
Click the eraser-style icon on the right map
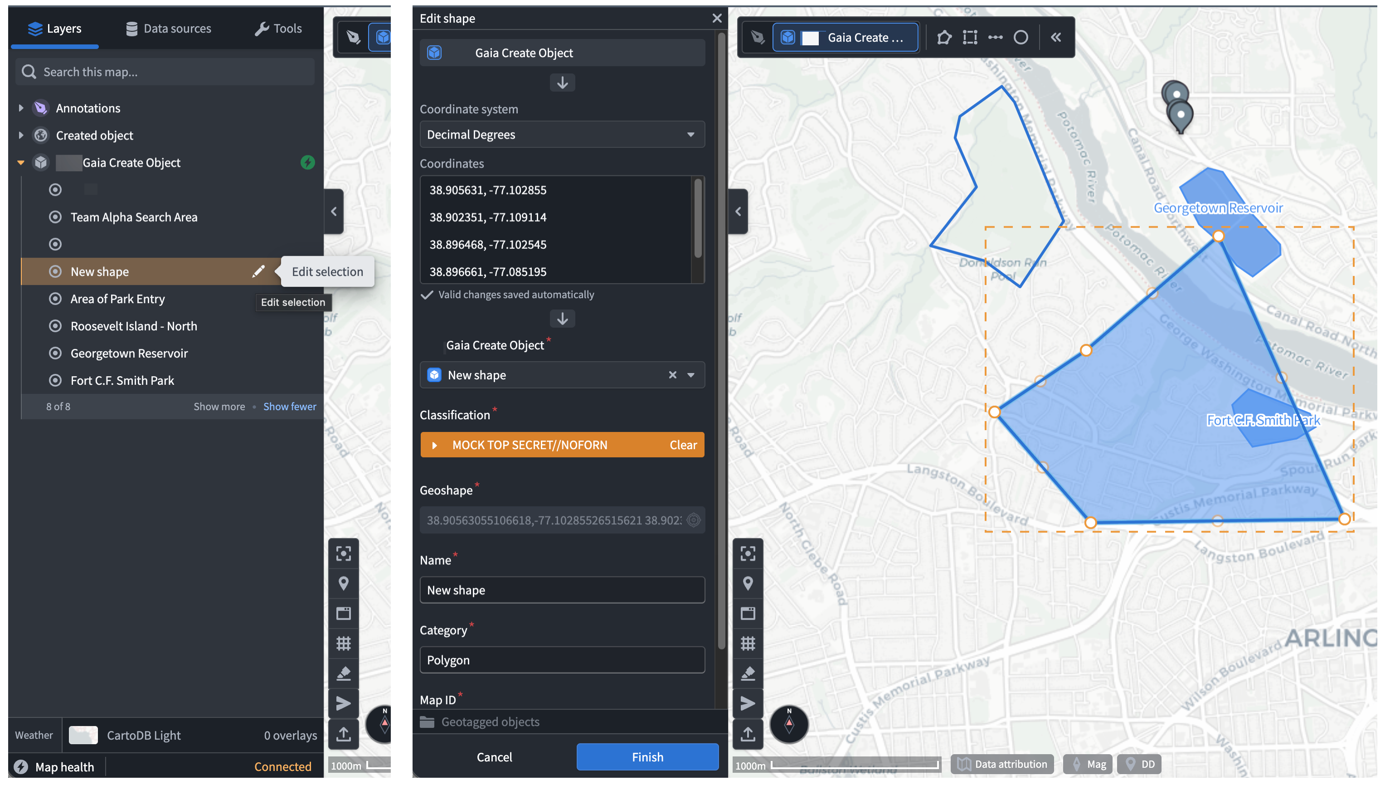(x=747, y=674)
